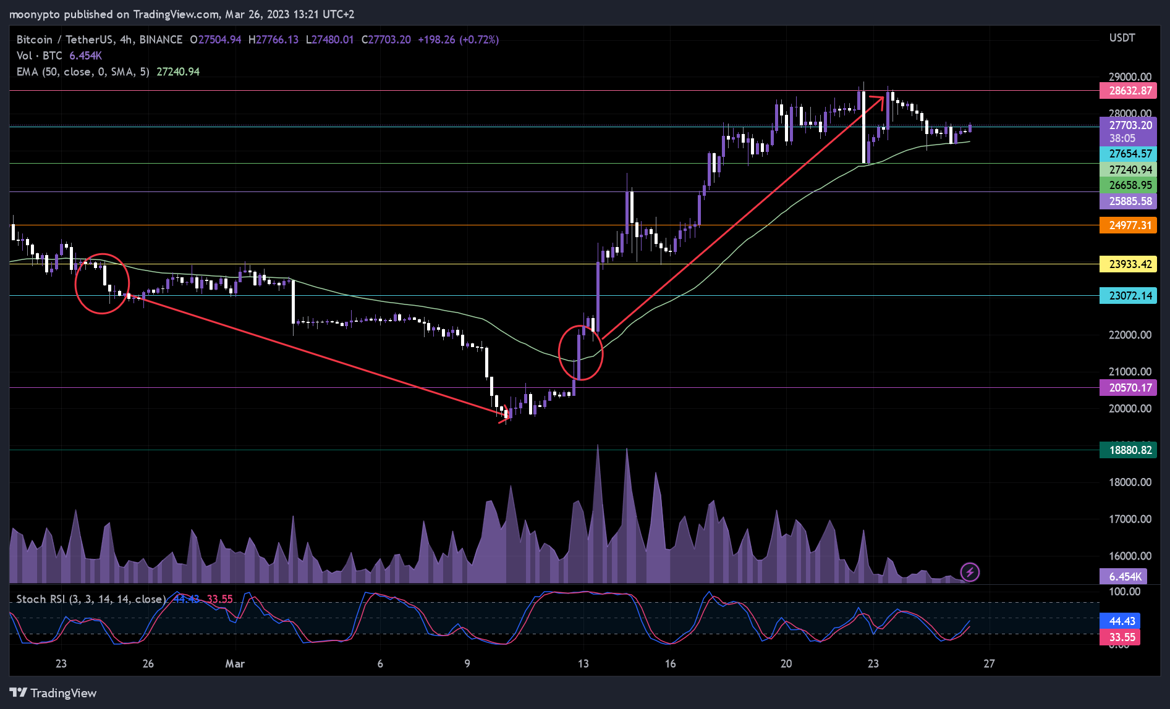Click the 29000.00 price scale tick
This screenshot has width=1170, height=709.
pos(1130,77)
